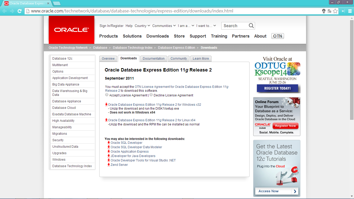Viewport: 354px width, 199px height.
Task: Switch to the Learn More tab
Action: 201,59
